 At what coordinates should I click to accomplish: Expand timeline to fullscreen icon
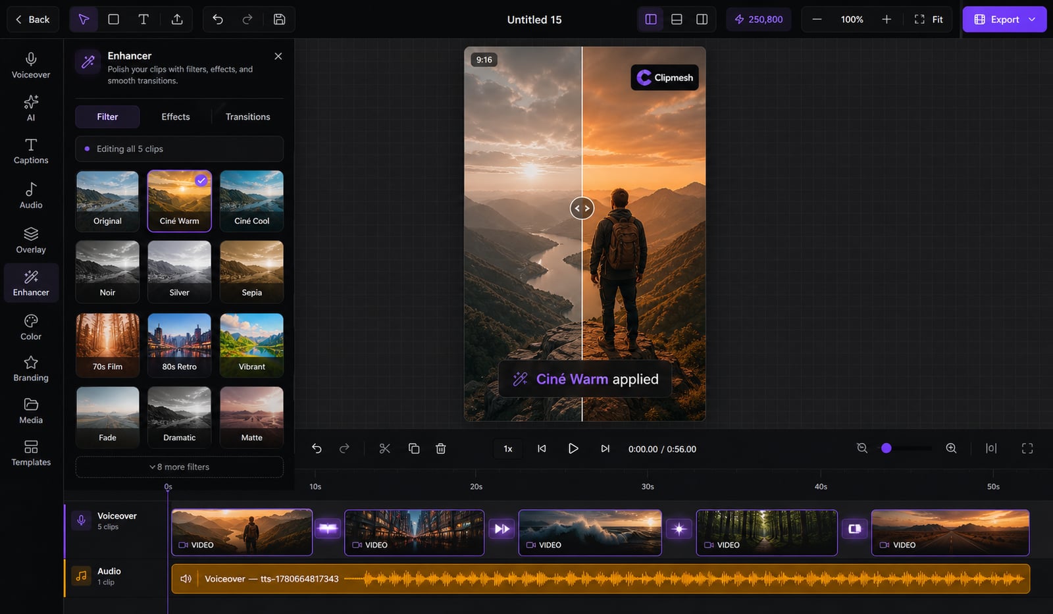tap(1027, 448)
